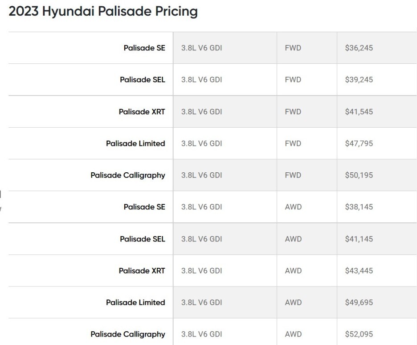Click the $49,695 Palisade Limited AWD price

click(x=359, y=302)
